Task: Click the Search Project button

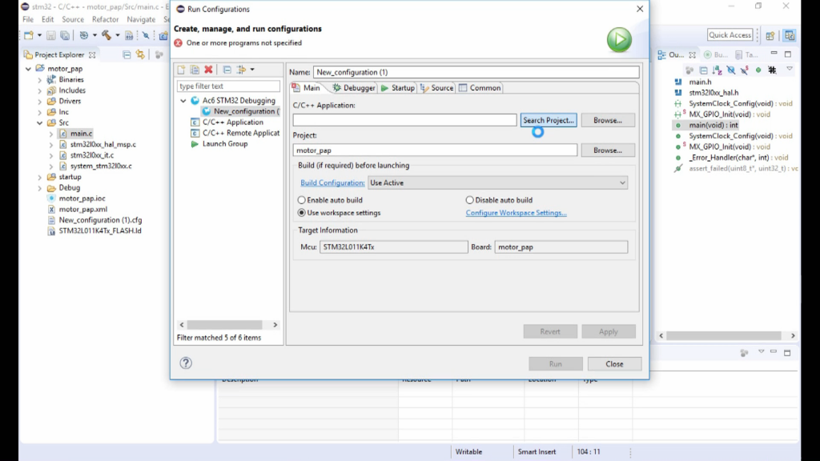Action: coord(549,120)
